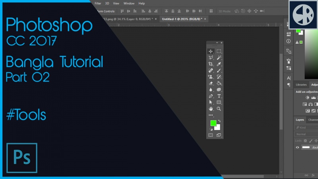Screen dimensions: 318x179
Task: Close the Untitled-1 document tab
Action: click(205, 19)
